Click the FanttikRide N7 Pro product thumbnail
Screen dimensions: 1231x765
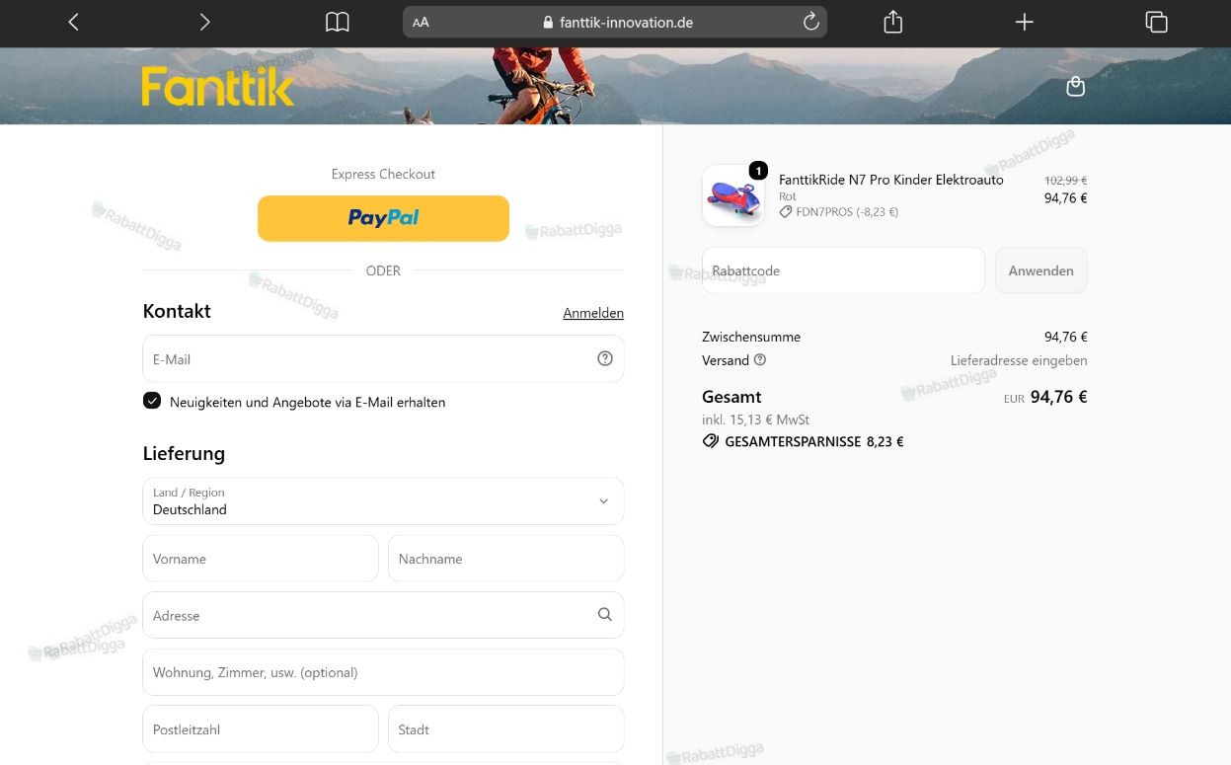tap(733, 195)
